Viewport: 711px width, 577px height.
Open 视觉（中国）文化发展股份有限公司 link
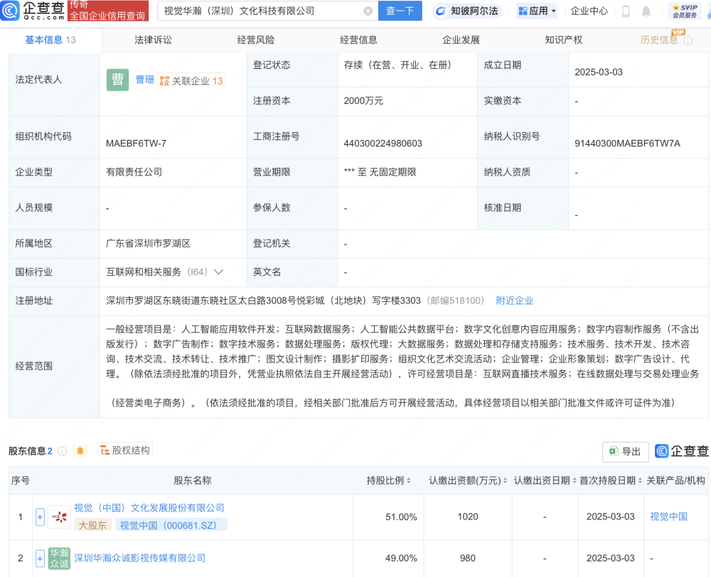149,507
